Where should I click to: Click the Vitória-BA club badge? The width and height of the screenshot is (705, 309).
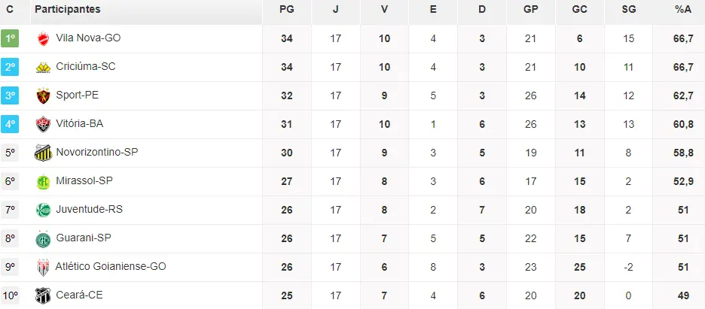[x=43, y=124]
